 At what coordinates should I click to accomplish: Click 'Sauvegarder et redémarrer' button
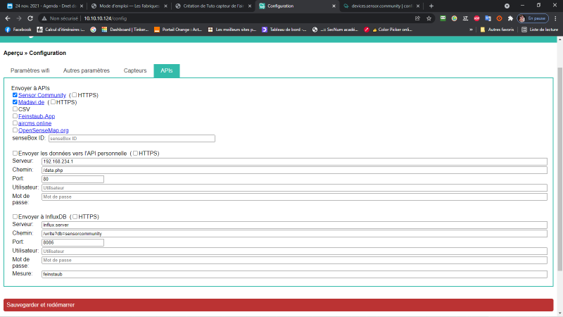(x=278, y=305)
